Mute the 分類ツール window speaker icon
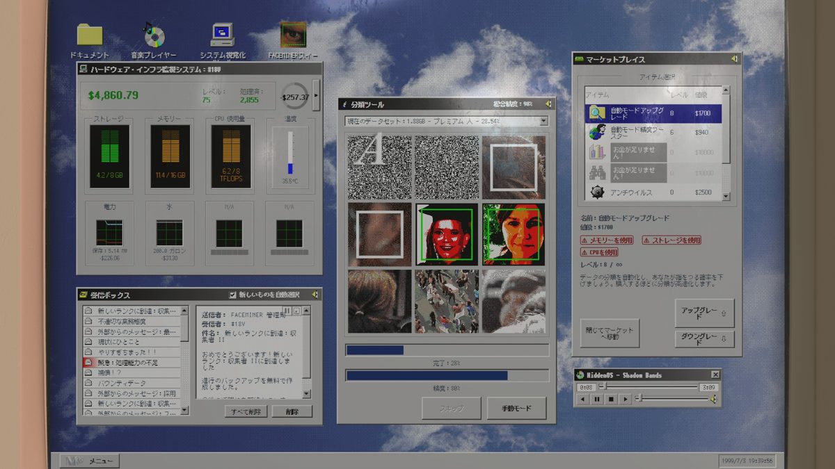Screen dimensions: 835x469 tap(548, 104)
